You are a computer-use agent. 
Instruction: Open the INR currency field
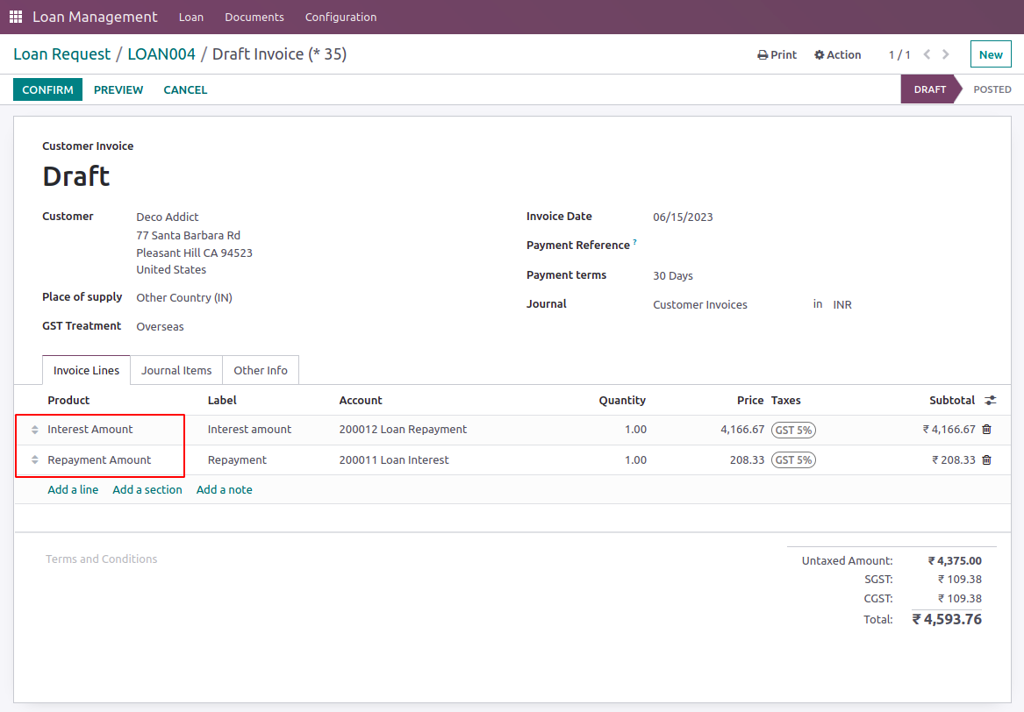[x=842, y=305]
